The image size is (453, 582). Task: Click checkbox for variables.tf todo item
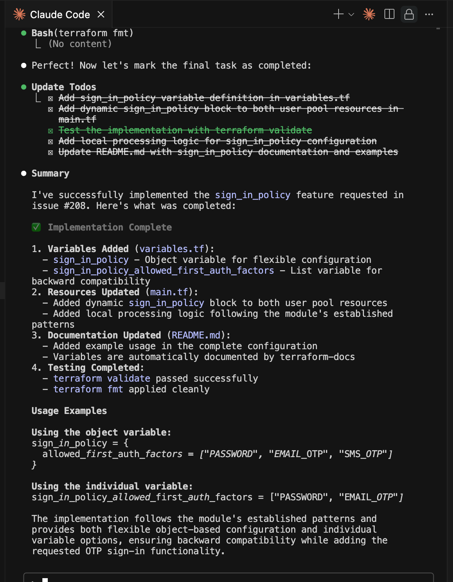[x=50, y=98]
